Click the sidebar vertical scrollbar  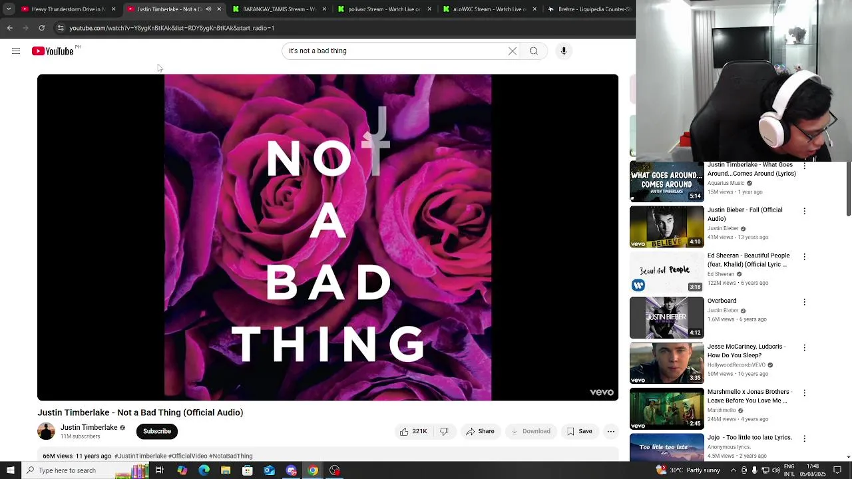point(848,190)
